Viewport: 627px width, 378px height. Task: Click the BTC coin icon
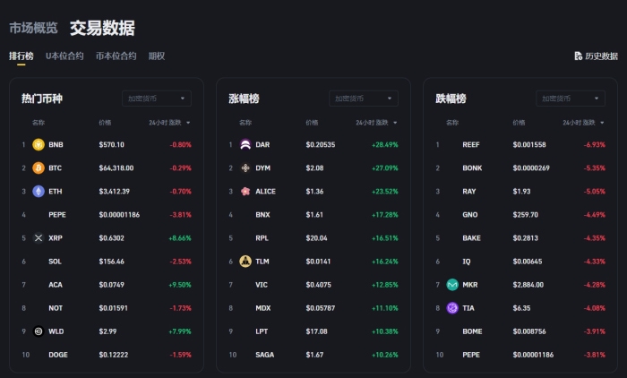(39, 168)
